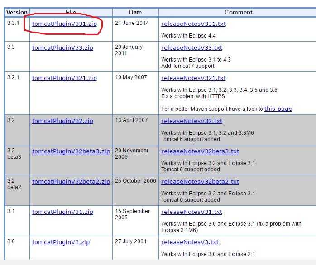Screen dimensions: 316x265
Task: Click the Date column header
Action: coord(135,13)
